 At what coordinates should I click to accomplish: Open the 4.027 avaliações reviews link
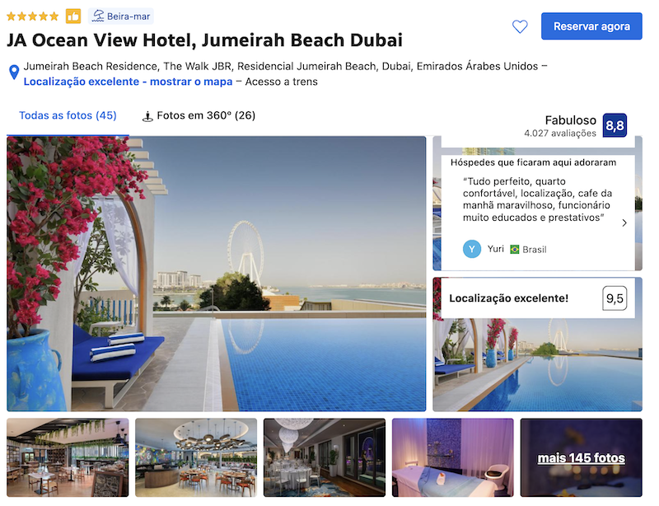tap(560, 134)
